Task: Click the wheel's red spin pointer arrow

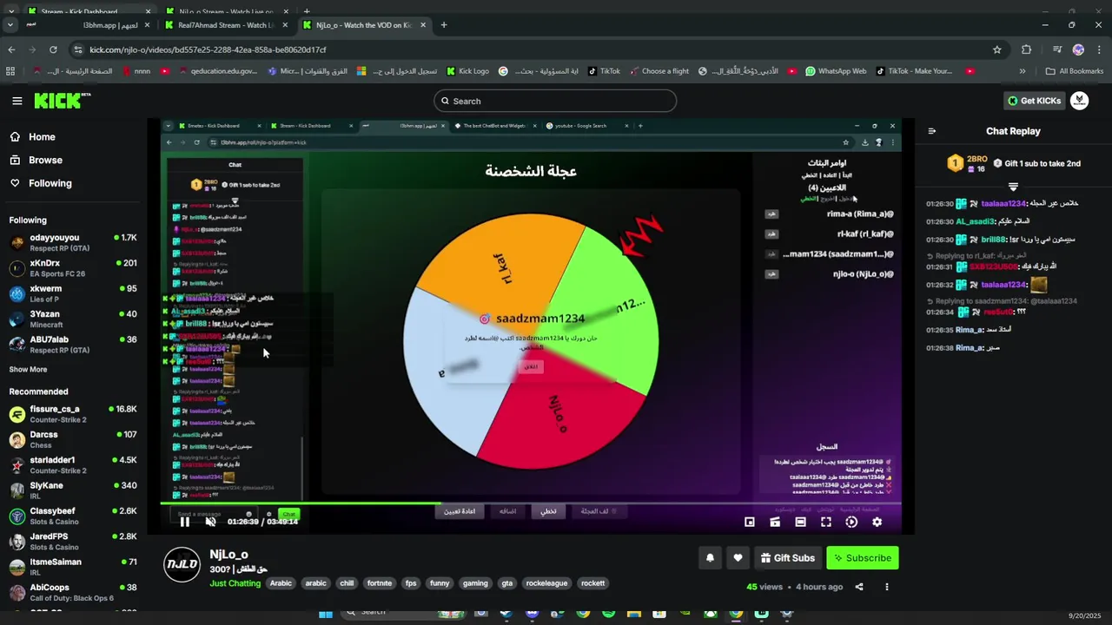Action: (641, 236)
